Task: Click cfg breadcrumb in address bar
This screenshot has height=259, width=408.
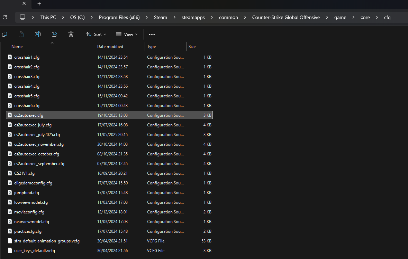Action: (387, 17)
